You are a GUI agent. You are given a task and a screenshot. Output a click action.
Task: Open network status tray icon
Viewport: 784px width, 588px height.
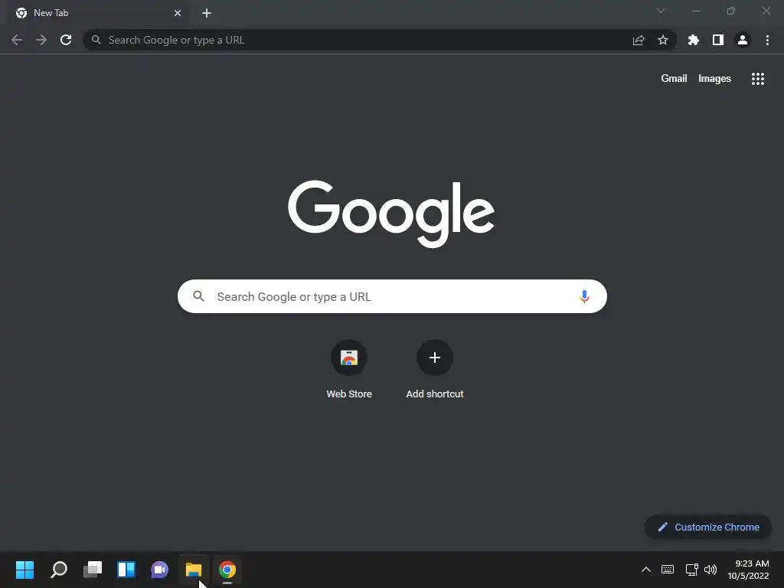(x=691, y=570)
